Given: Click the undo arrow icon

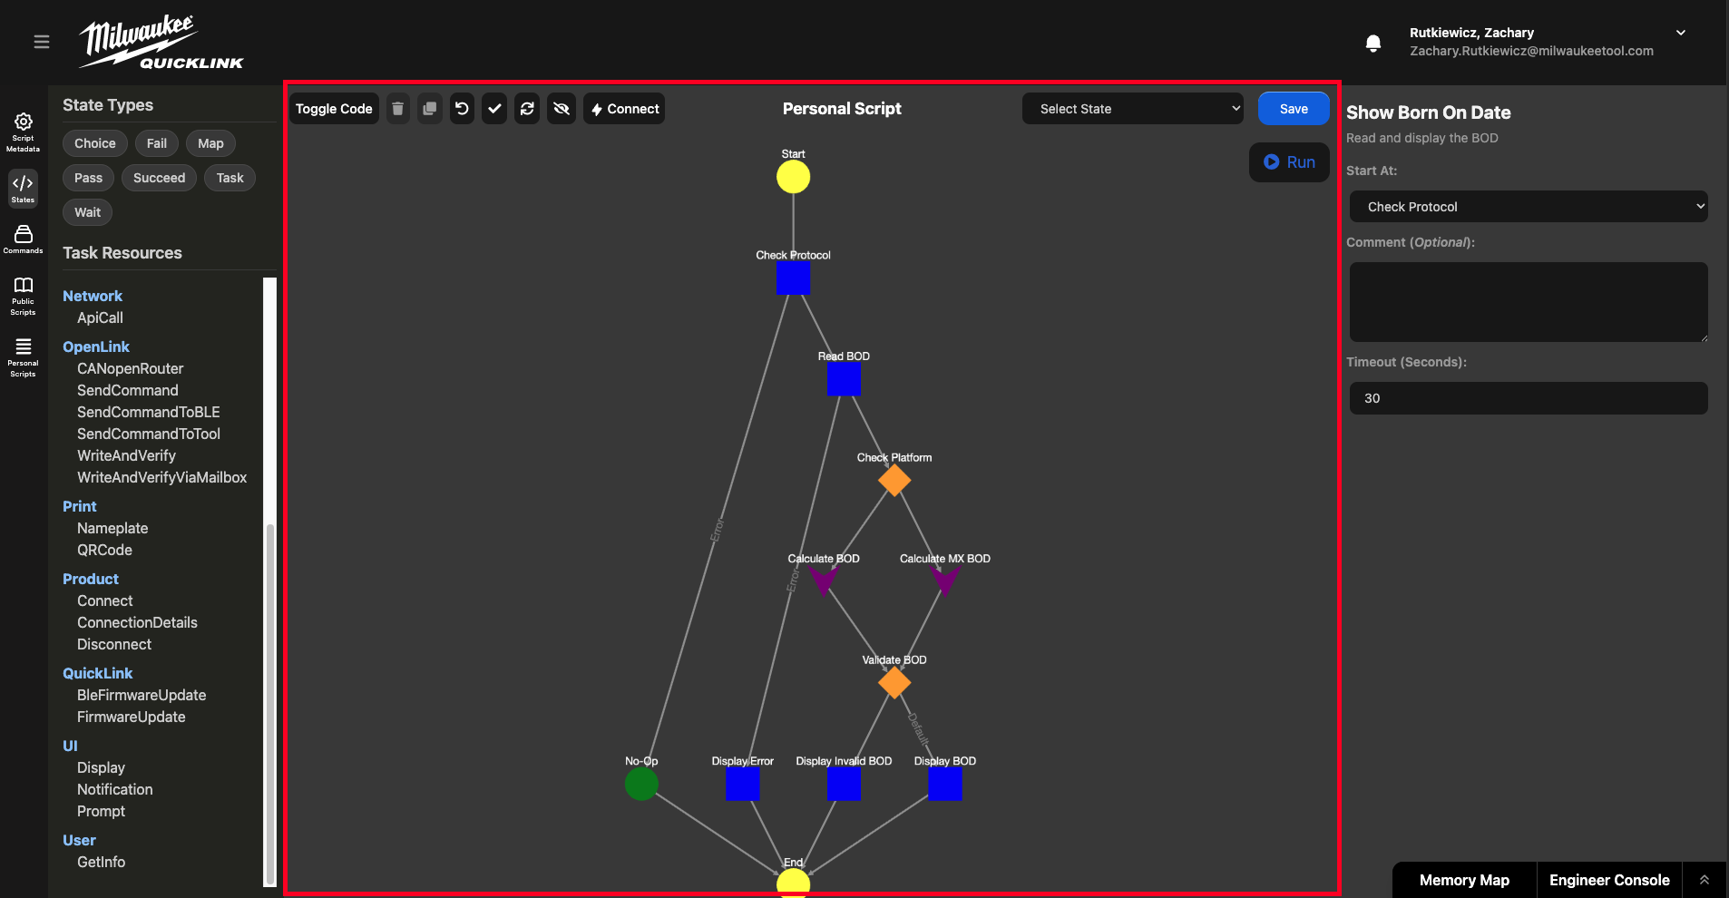Looking at the screenshot, I should [462, 109].
